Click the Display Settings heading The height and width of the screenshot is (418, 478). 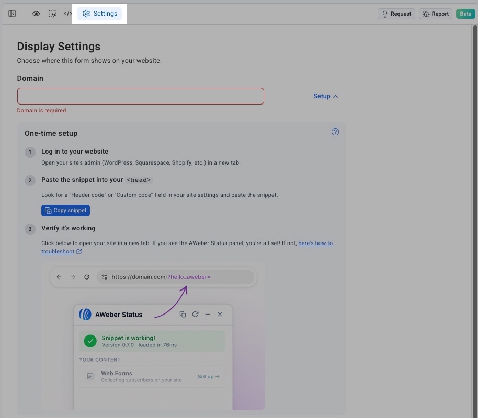tap(59, 47)
